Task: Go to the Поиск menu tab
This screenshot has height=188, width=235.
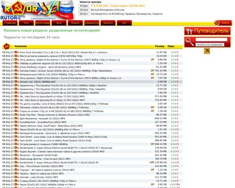Action: [x=75, y=23]
